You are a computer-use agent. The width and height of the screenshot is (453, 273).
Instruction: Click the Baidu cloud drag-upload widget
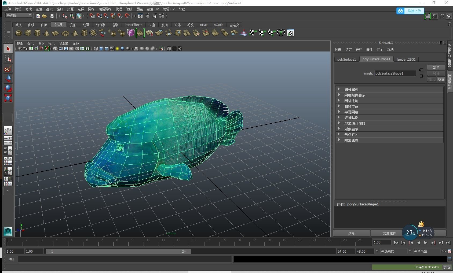click(x=410, y=11)
